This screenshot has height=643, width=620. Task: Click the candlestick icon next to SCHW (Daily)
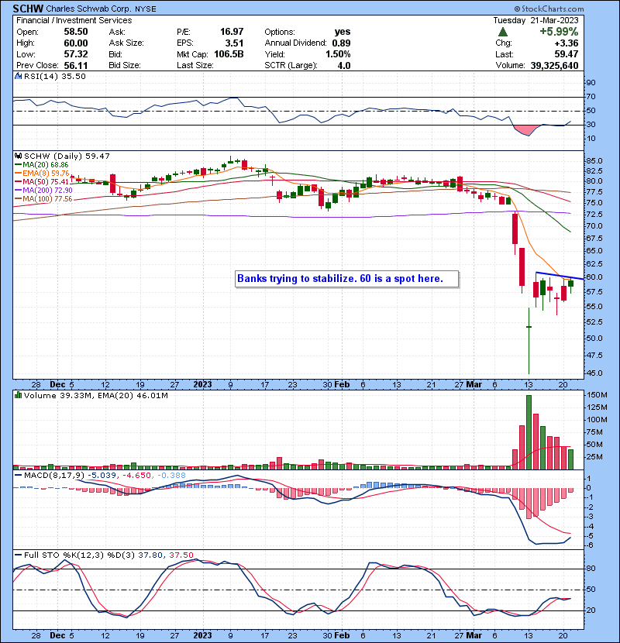[18, 156]
